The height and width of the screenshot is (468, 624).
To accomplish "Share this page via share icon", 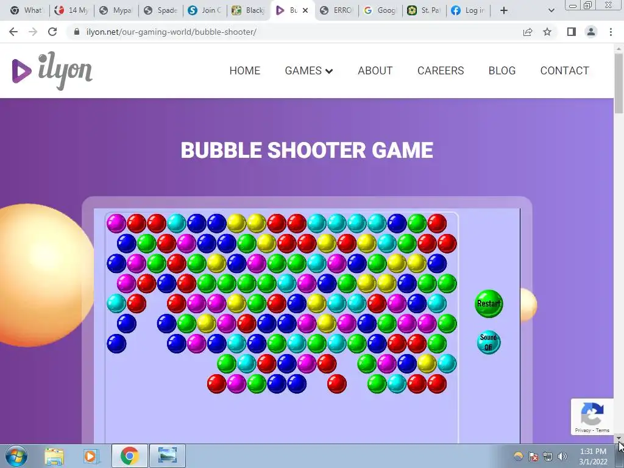I will tap(528, 32).
